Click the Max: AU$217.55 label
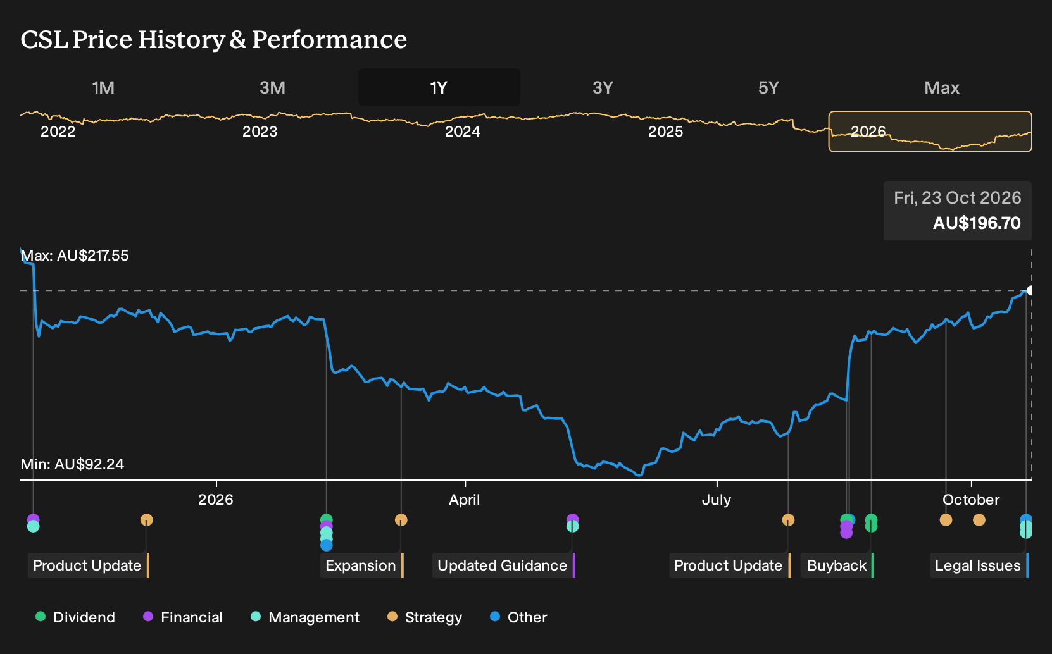 pos(75,256)
